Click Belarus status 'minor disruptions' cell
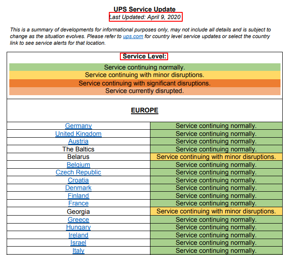This screenshot has width=292, height=255. tap(216, 157)
